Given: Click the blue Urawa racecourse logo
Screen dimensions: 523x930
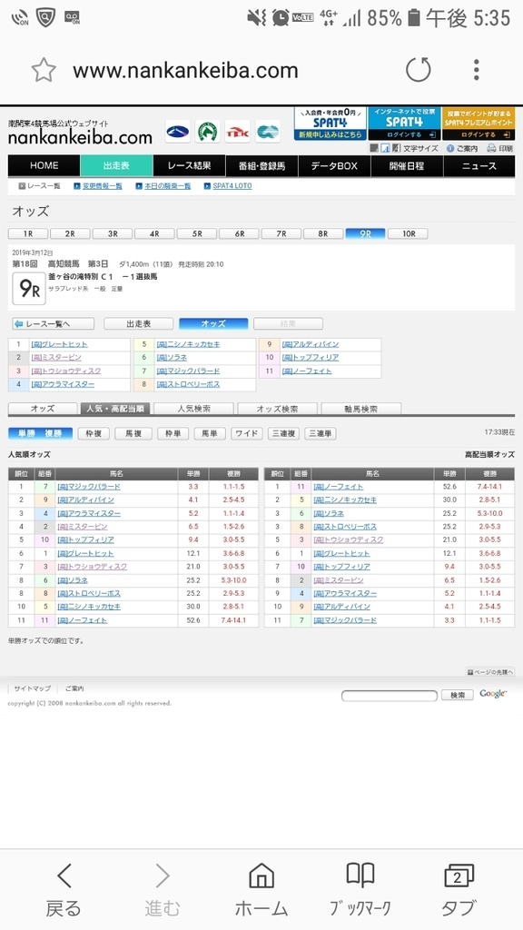Looking at the screenshot, I should coord(178,132).
